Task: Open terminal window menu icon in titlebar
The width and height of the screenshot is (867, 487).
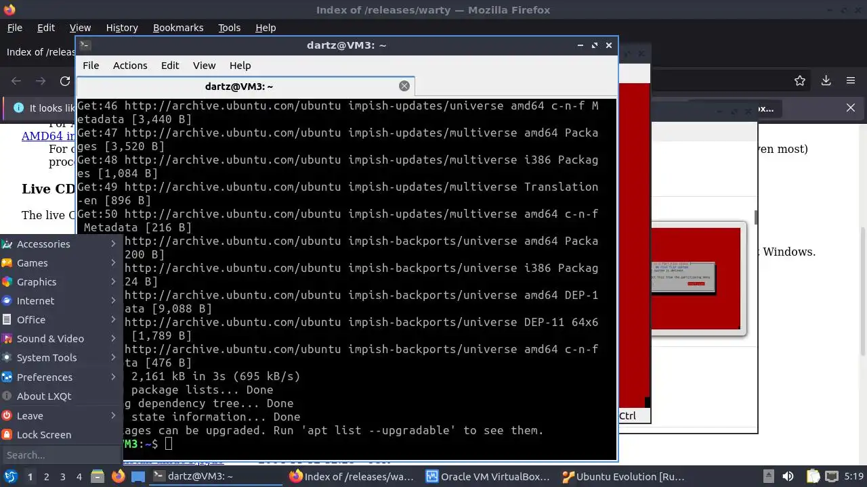Action: coord(85,45)
